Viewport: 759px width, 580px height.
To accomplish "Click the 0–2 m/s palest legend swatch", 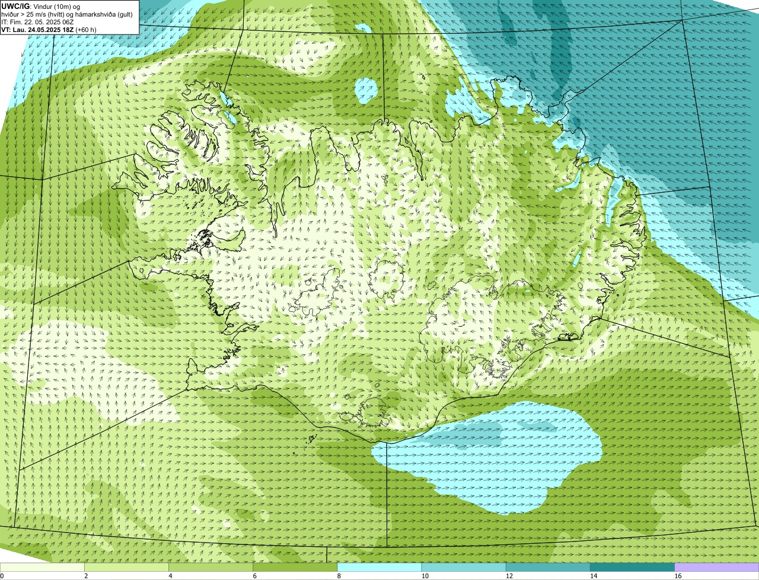I will point(42,567).
